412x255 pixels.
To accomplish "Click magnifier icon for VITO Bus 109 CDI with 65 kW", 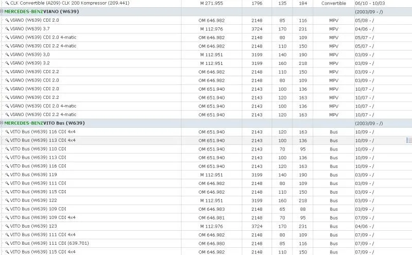I will [7, 209].
